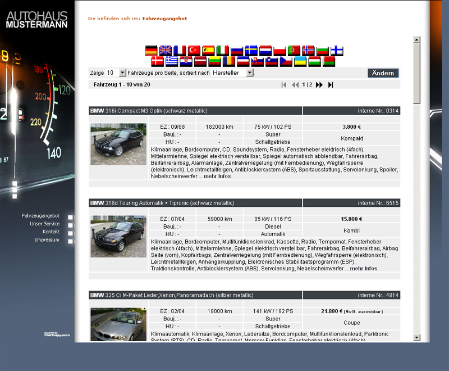This screenshot has height=371, width=449.
Task: Click the vertical scrollbar thumb
Action: point(417,74)
